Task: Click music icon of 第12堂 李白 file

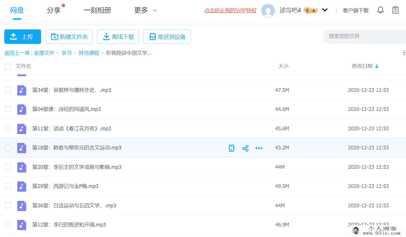Action: (x=22, y=225)
